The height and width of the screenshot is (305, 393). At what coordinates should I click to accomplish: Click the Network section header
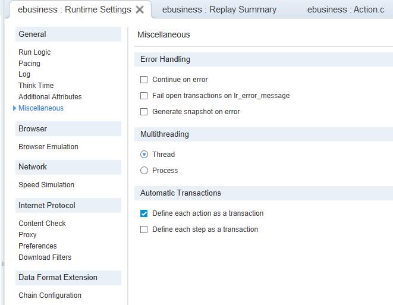tap(68, 167)
